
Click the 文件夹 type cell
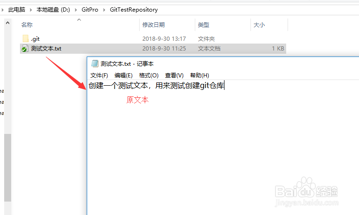point(206,39)
